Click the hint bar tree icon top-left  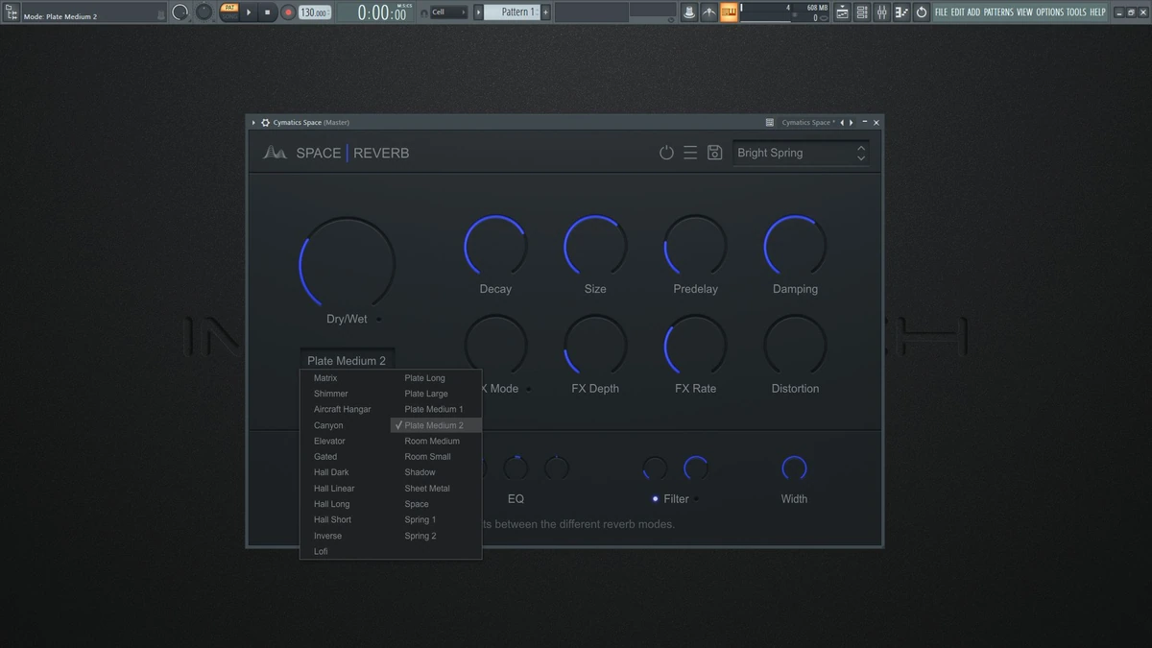(x=12, y=12)
